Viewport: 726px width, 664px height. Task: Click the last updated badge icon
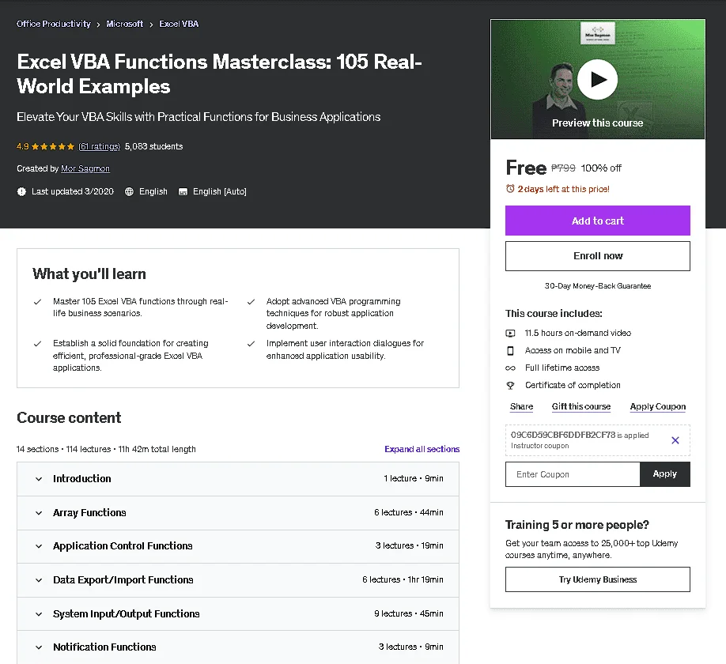click(x=21, y=191)
